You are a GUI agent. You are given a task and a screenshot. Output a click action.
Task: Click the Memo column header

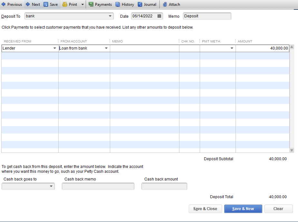pos(117,42)
